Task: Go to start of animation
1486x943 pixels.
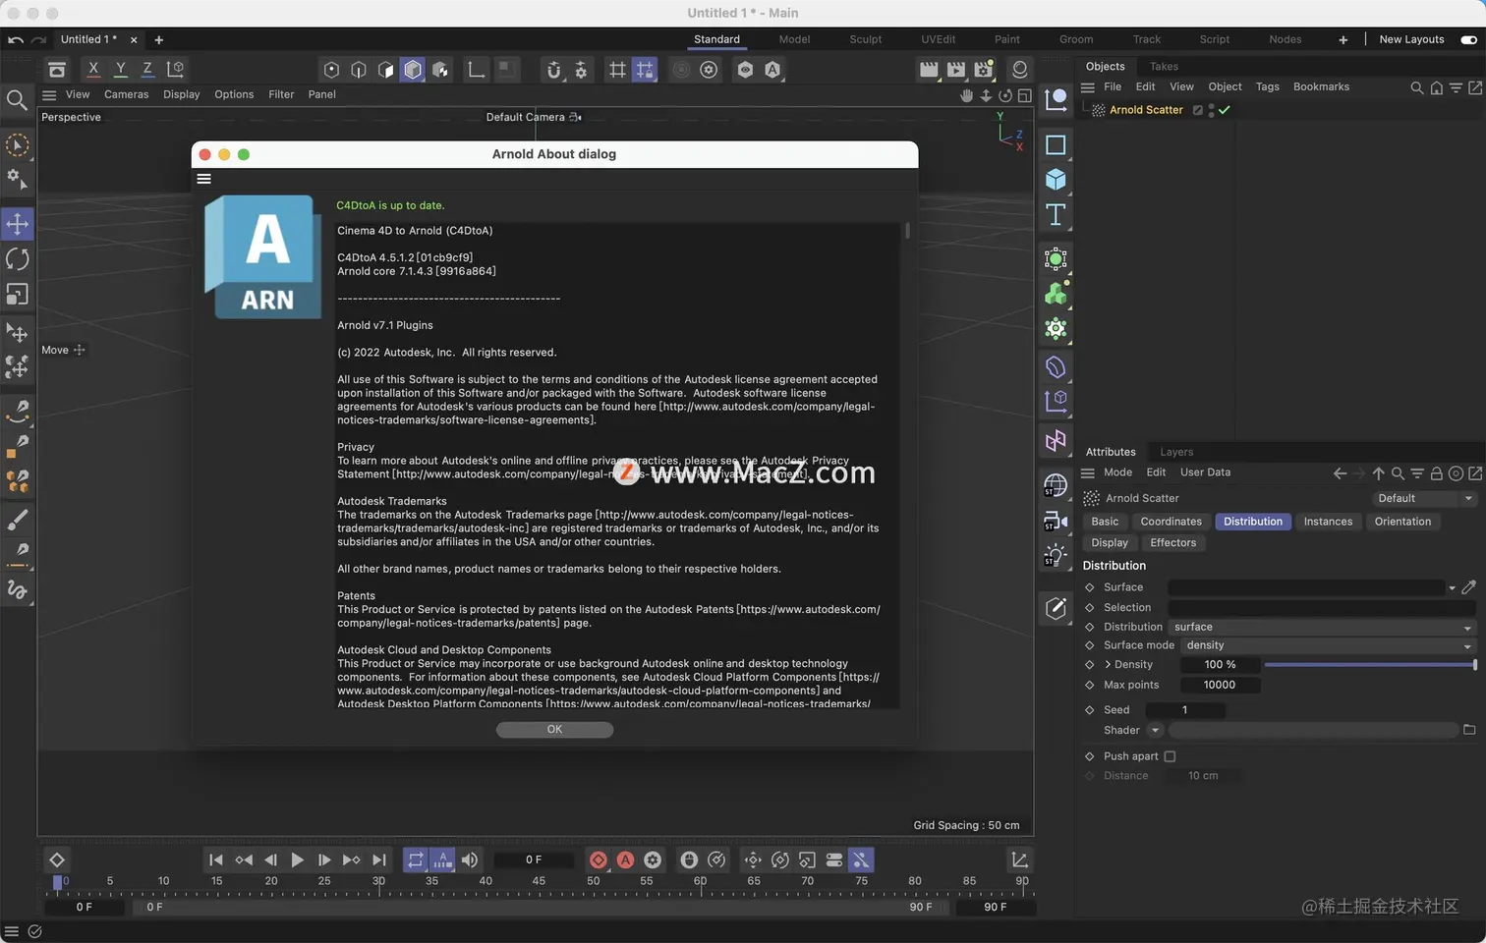Action: [215, 860]
